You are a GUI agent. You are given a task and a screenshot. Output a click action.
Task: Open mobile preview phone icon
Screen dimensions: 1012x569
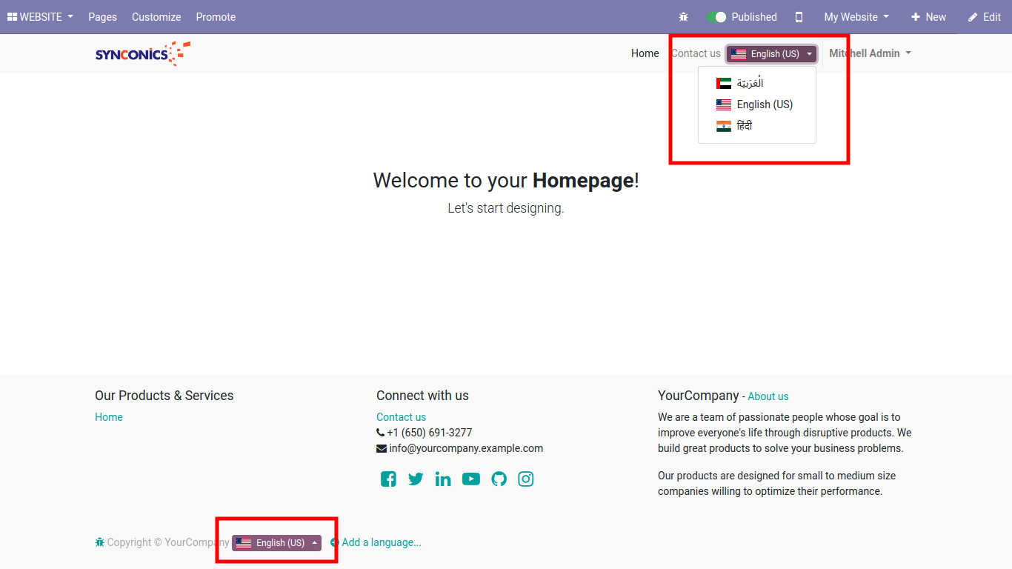coord(799,17)
